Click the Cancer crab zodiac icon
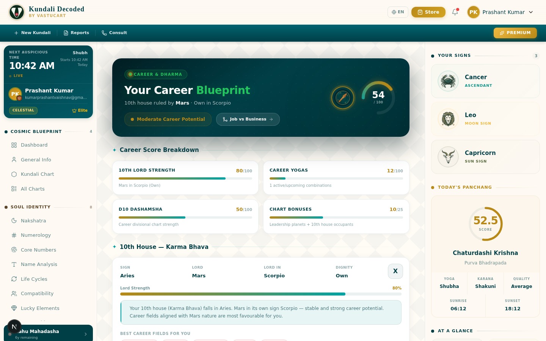546x341 pixels. point(448,81)
